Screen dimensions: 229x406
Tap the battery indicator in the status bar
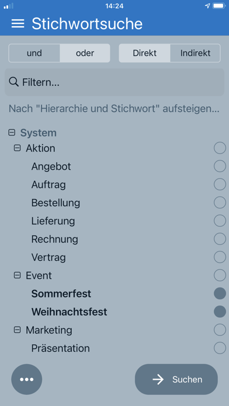coord(219,6)
